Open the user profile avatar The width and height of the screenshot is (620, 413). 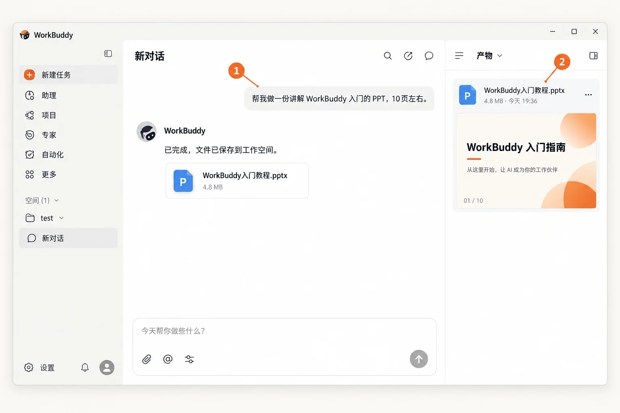click(x=107, y=367)
